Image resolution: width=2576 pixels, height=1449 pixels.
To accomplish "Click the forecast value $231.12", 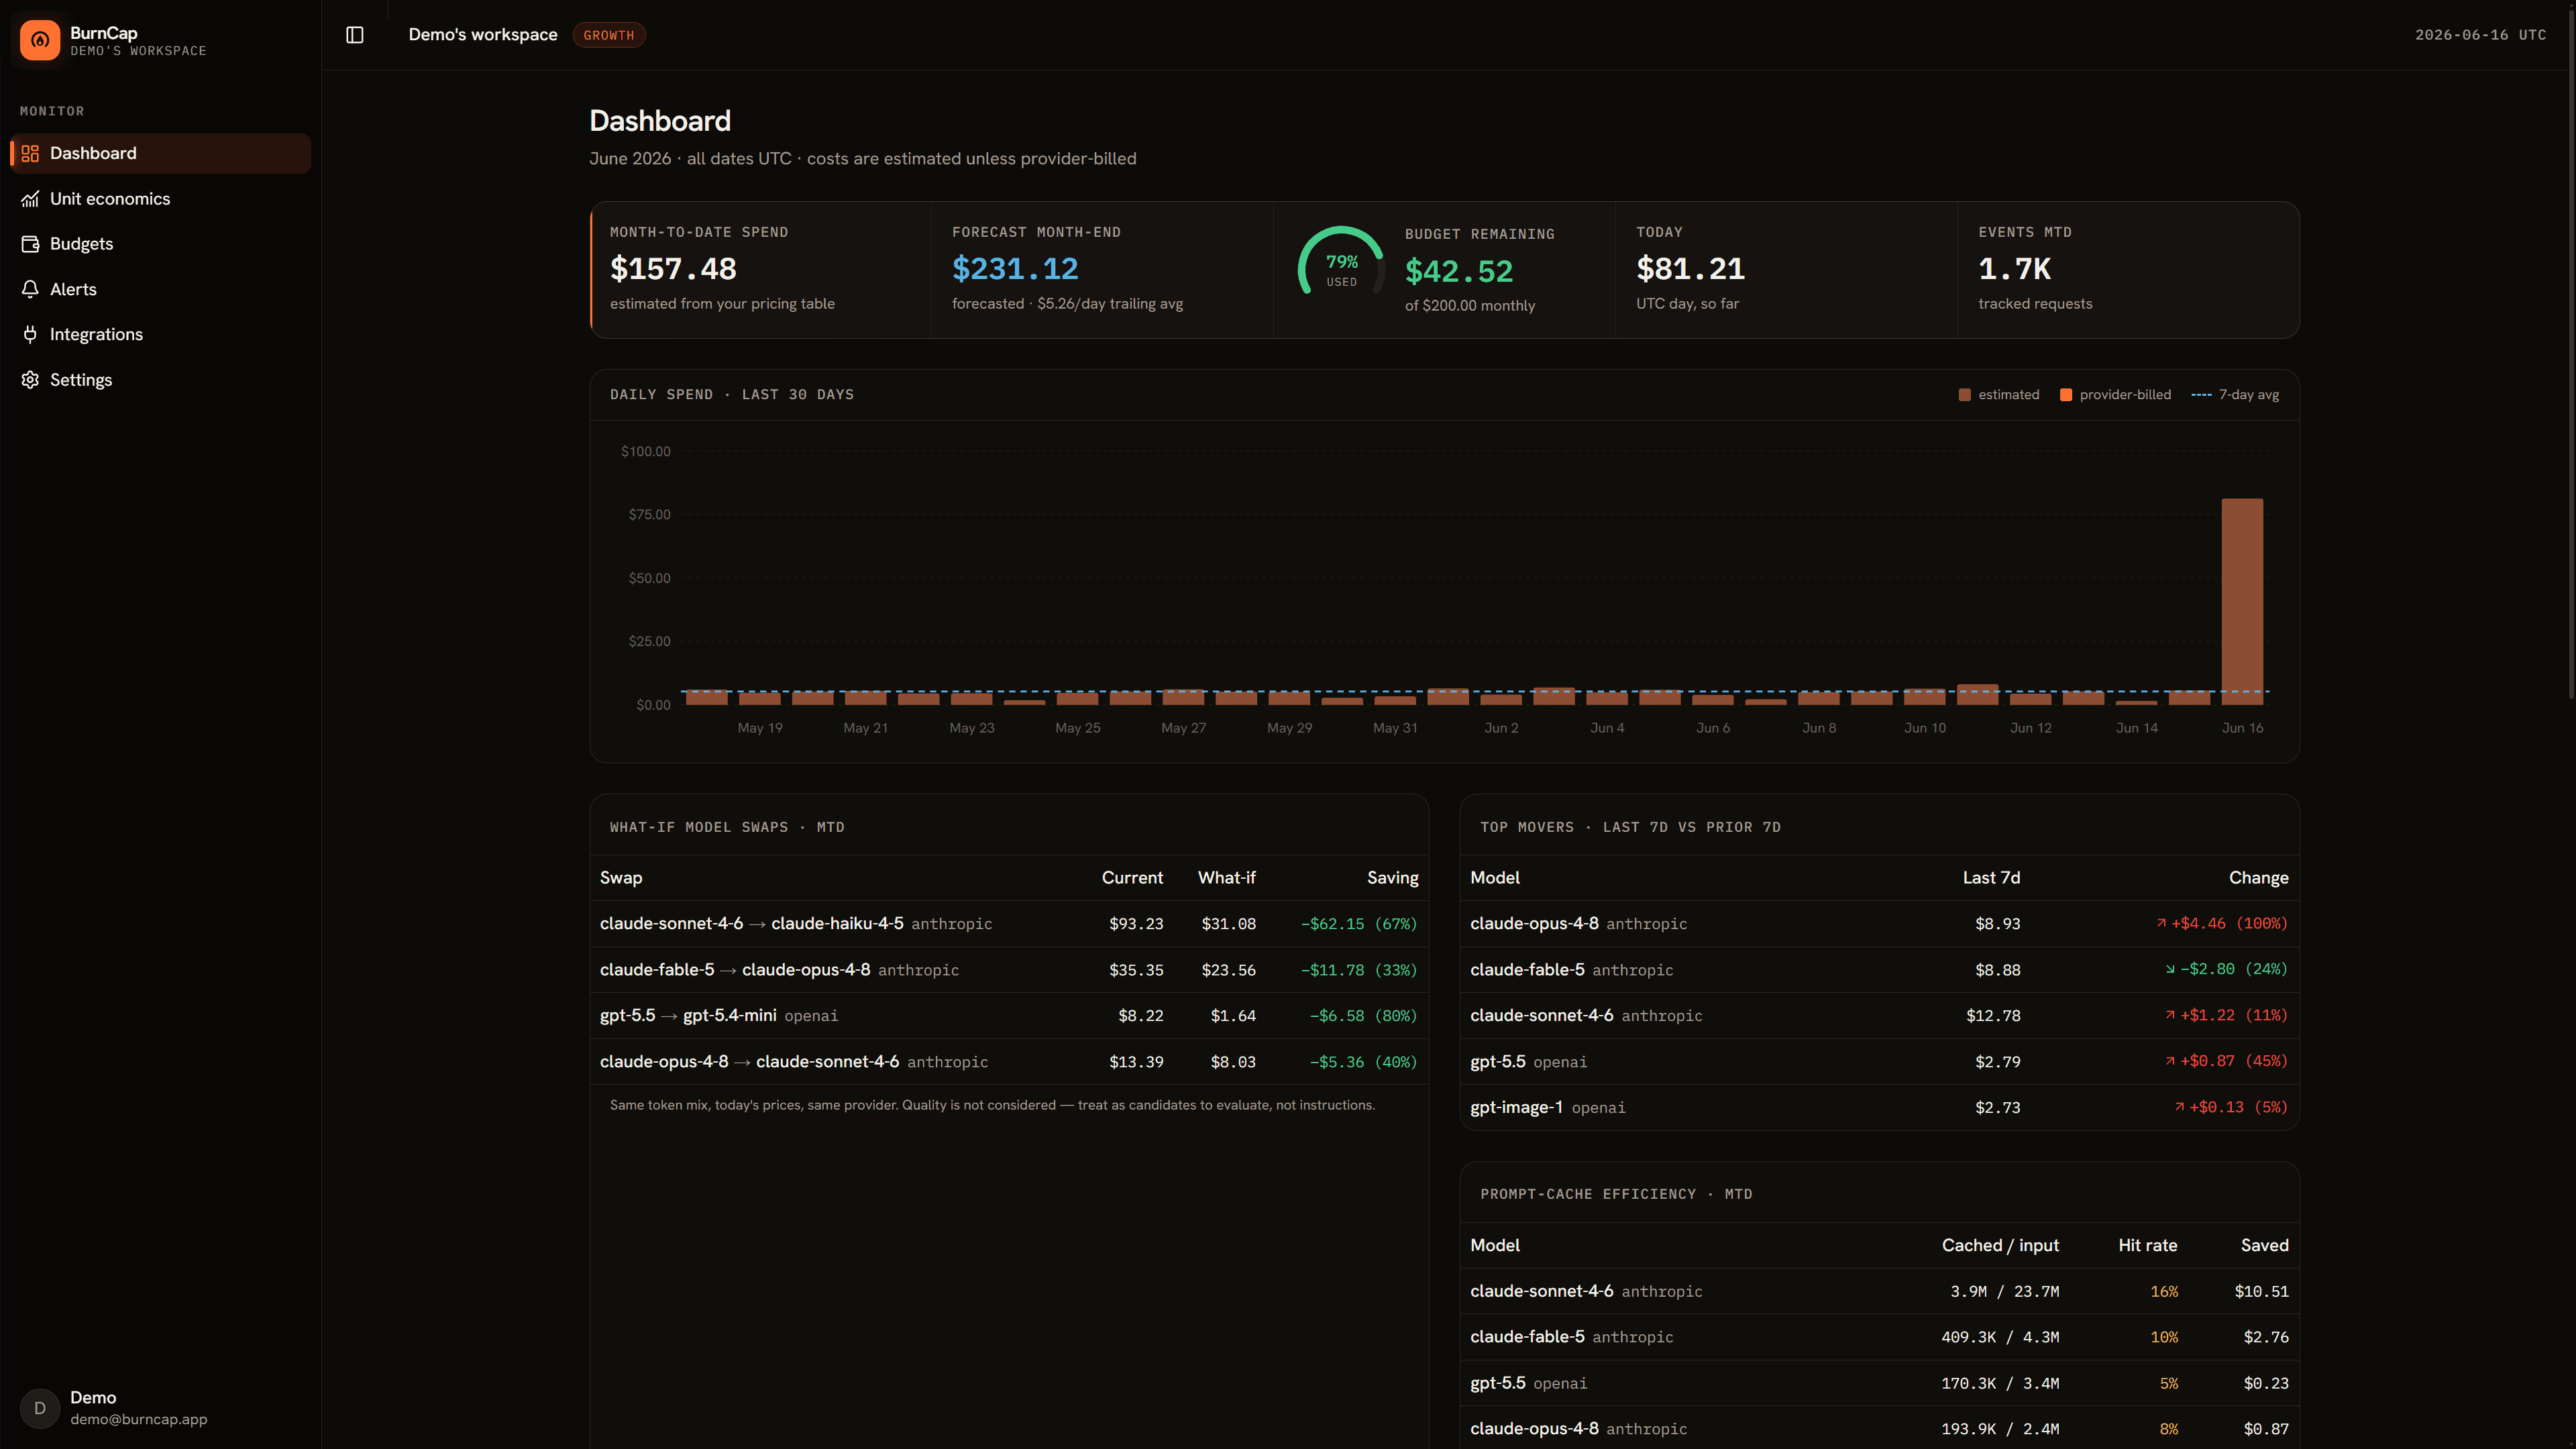I will coord(1015,269).
